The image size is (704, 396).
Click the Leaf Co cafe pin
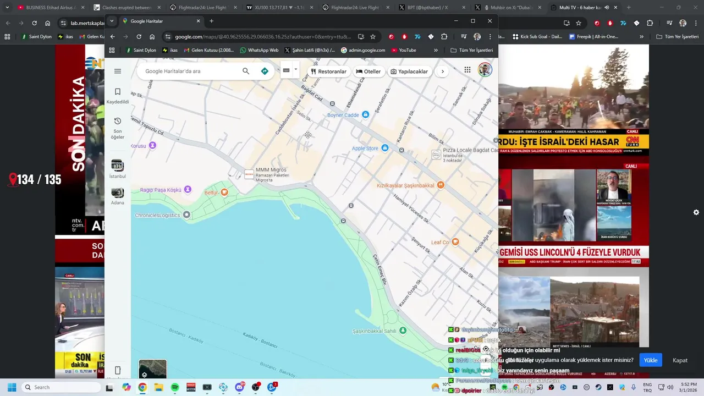coord(455,242)
